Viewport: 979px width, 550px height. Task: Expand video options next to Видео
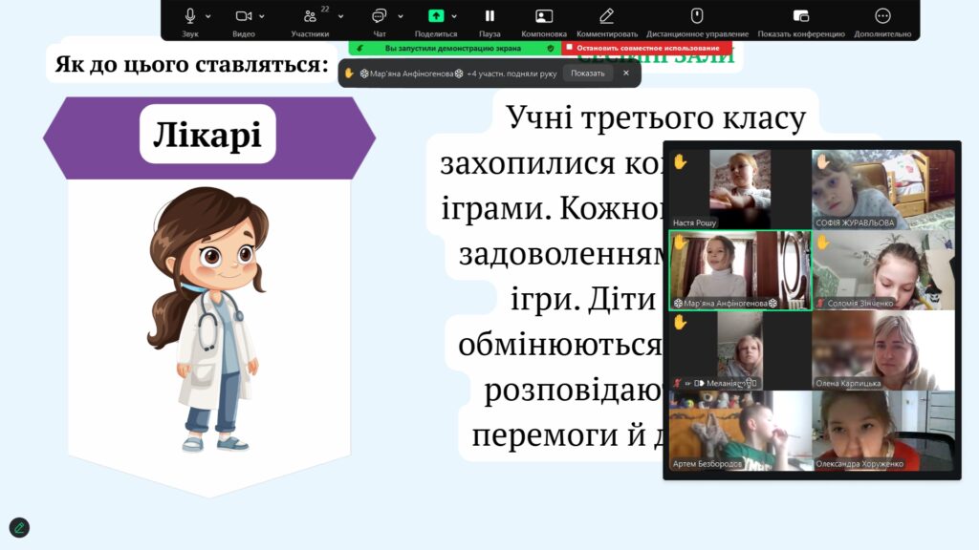point(261,15)
